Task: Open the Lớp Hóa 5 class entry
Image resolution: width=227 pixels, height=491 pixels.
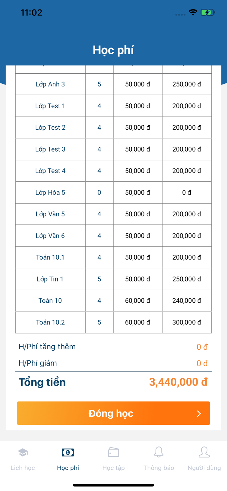Action: pyautogui.click(x=50, y=192)
